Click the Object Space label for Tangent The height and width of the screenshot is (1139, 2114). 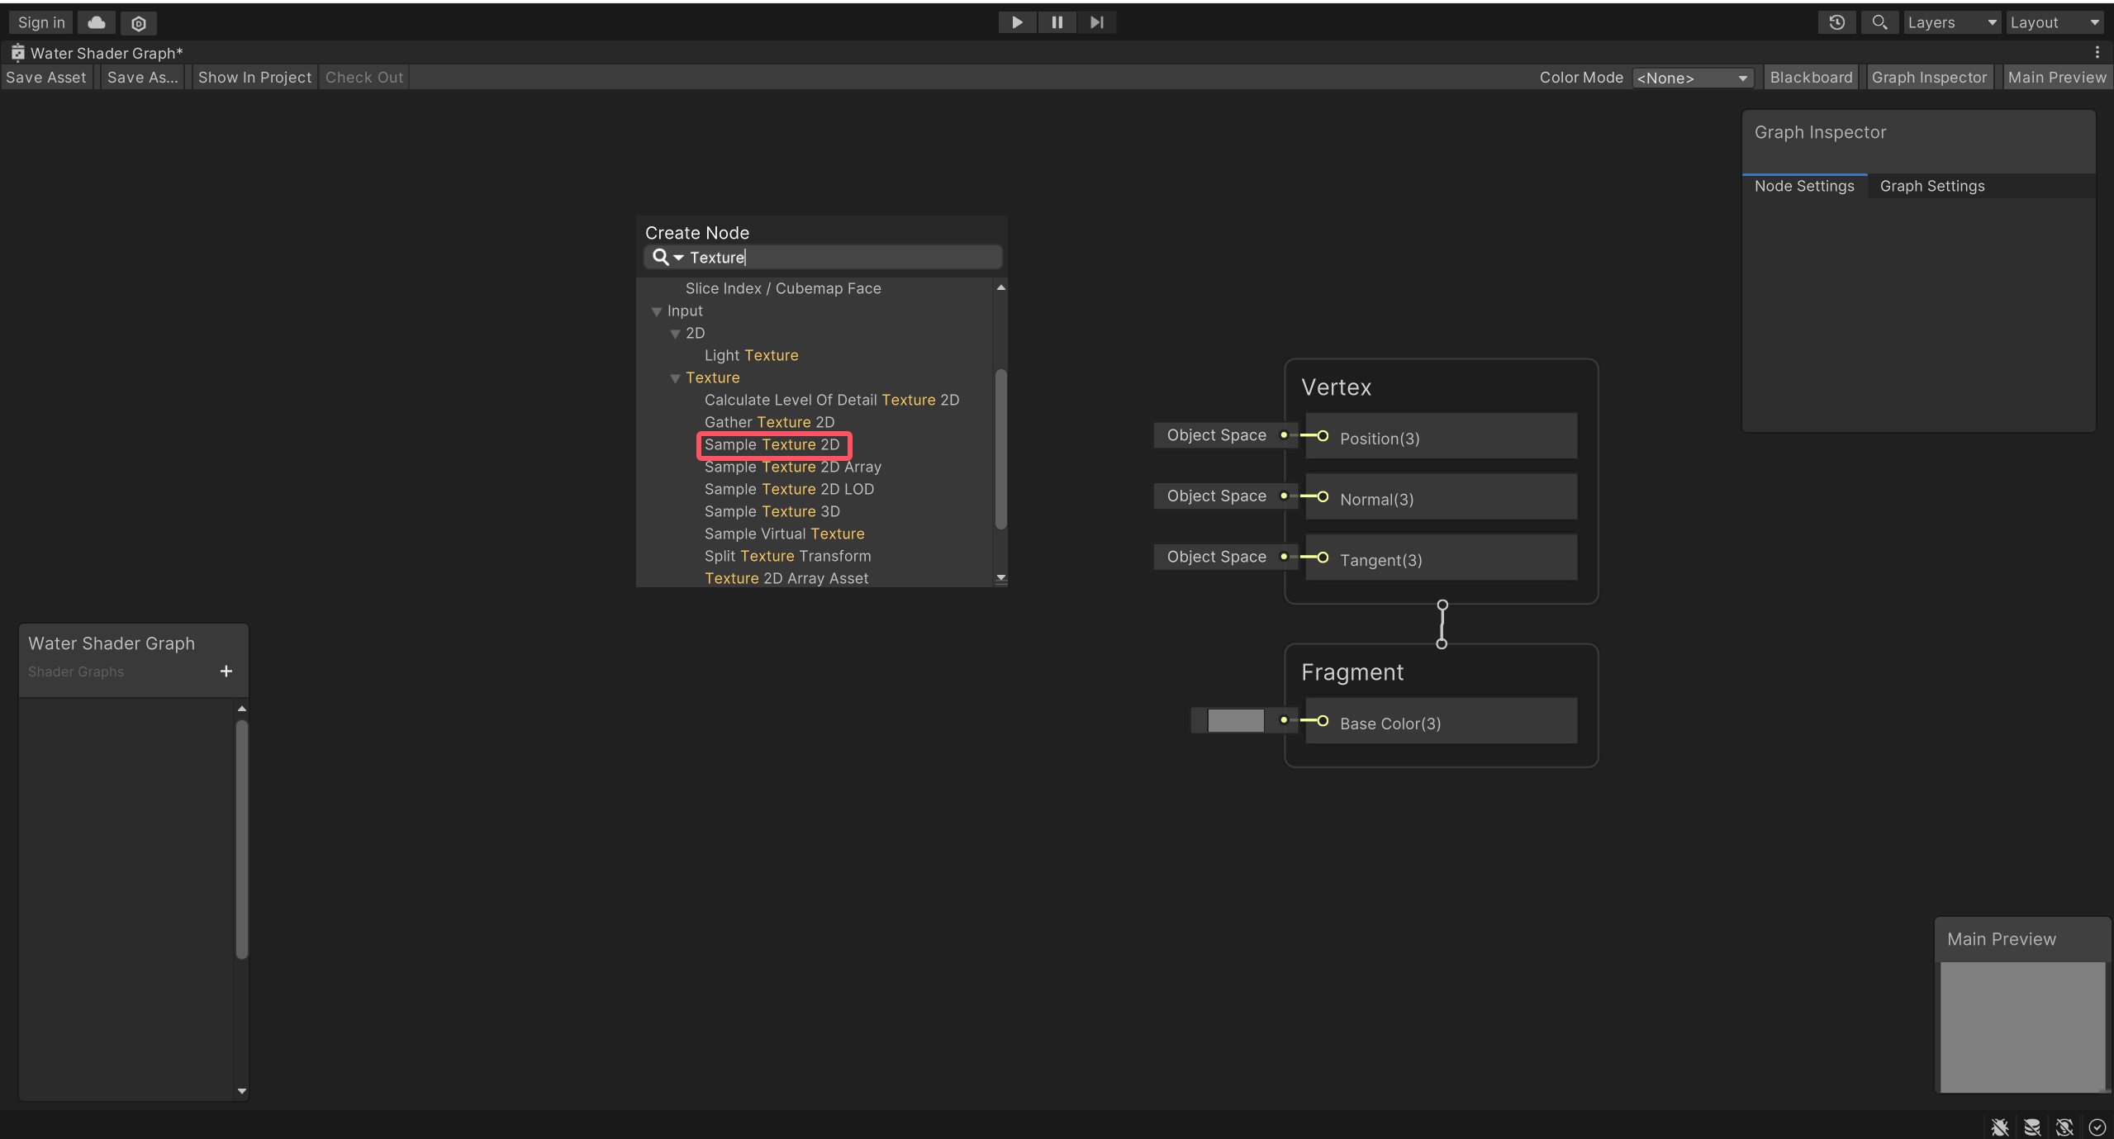click(x=1216, y=558)
